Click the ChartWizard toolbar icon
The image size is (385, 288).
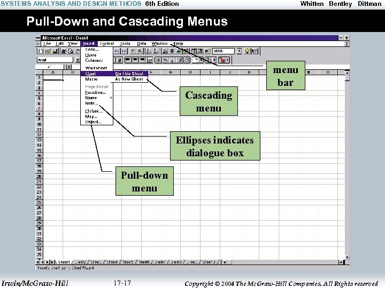165,51
